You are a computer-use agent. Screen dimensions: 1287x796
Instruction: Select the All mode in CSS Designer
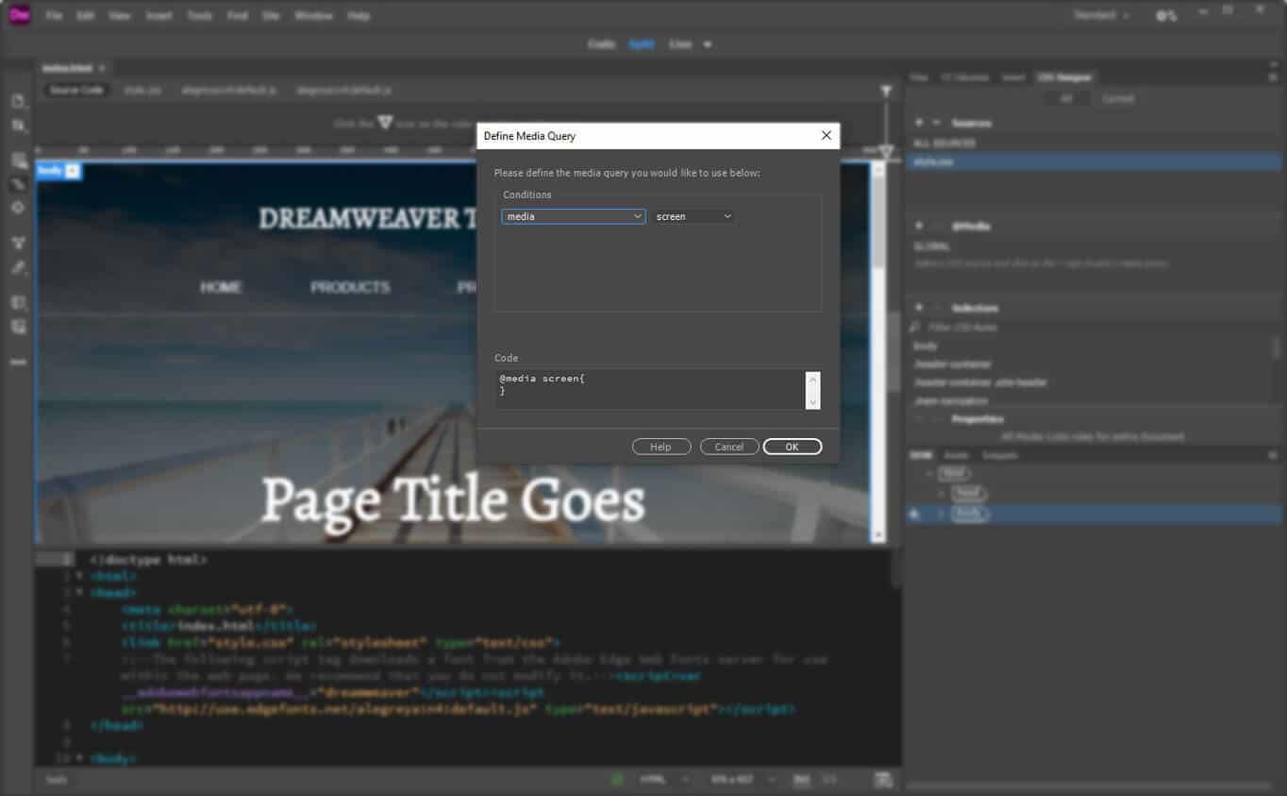click(x=1065, y=98)
